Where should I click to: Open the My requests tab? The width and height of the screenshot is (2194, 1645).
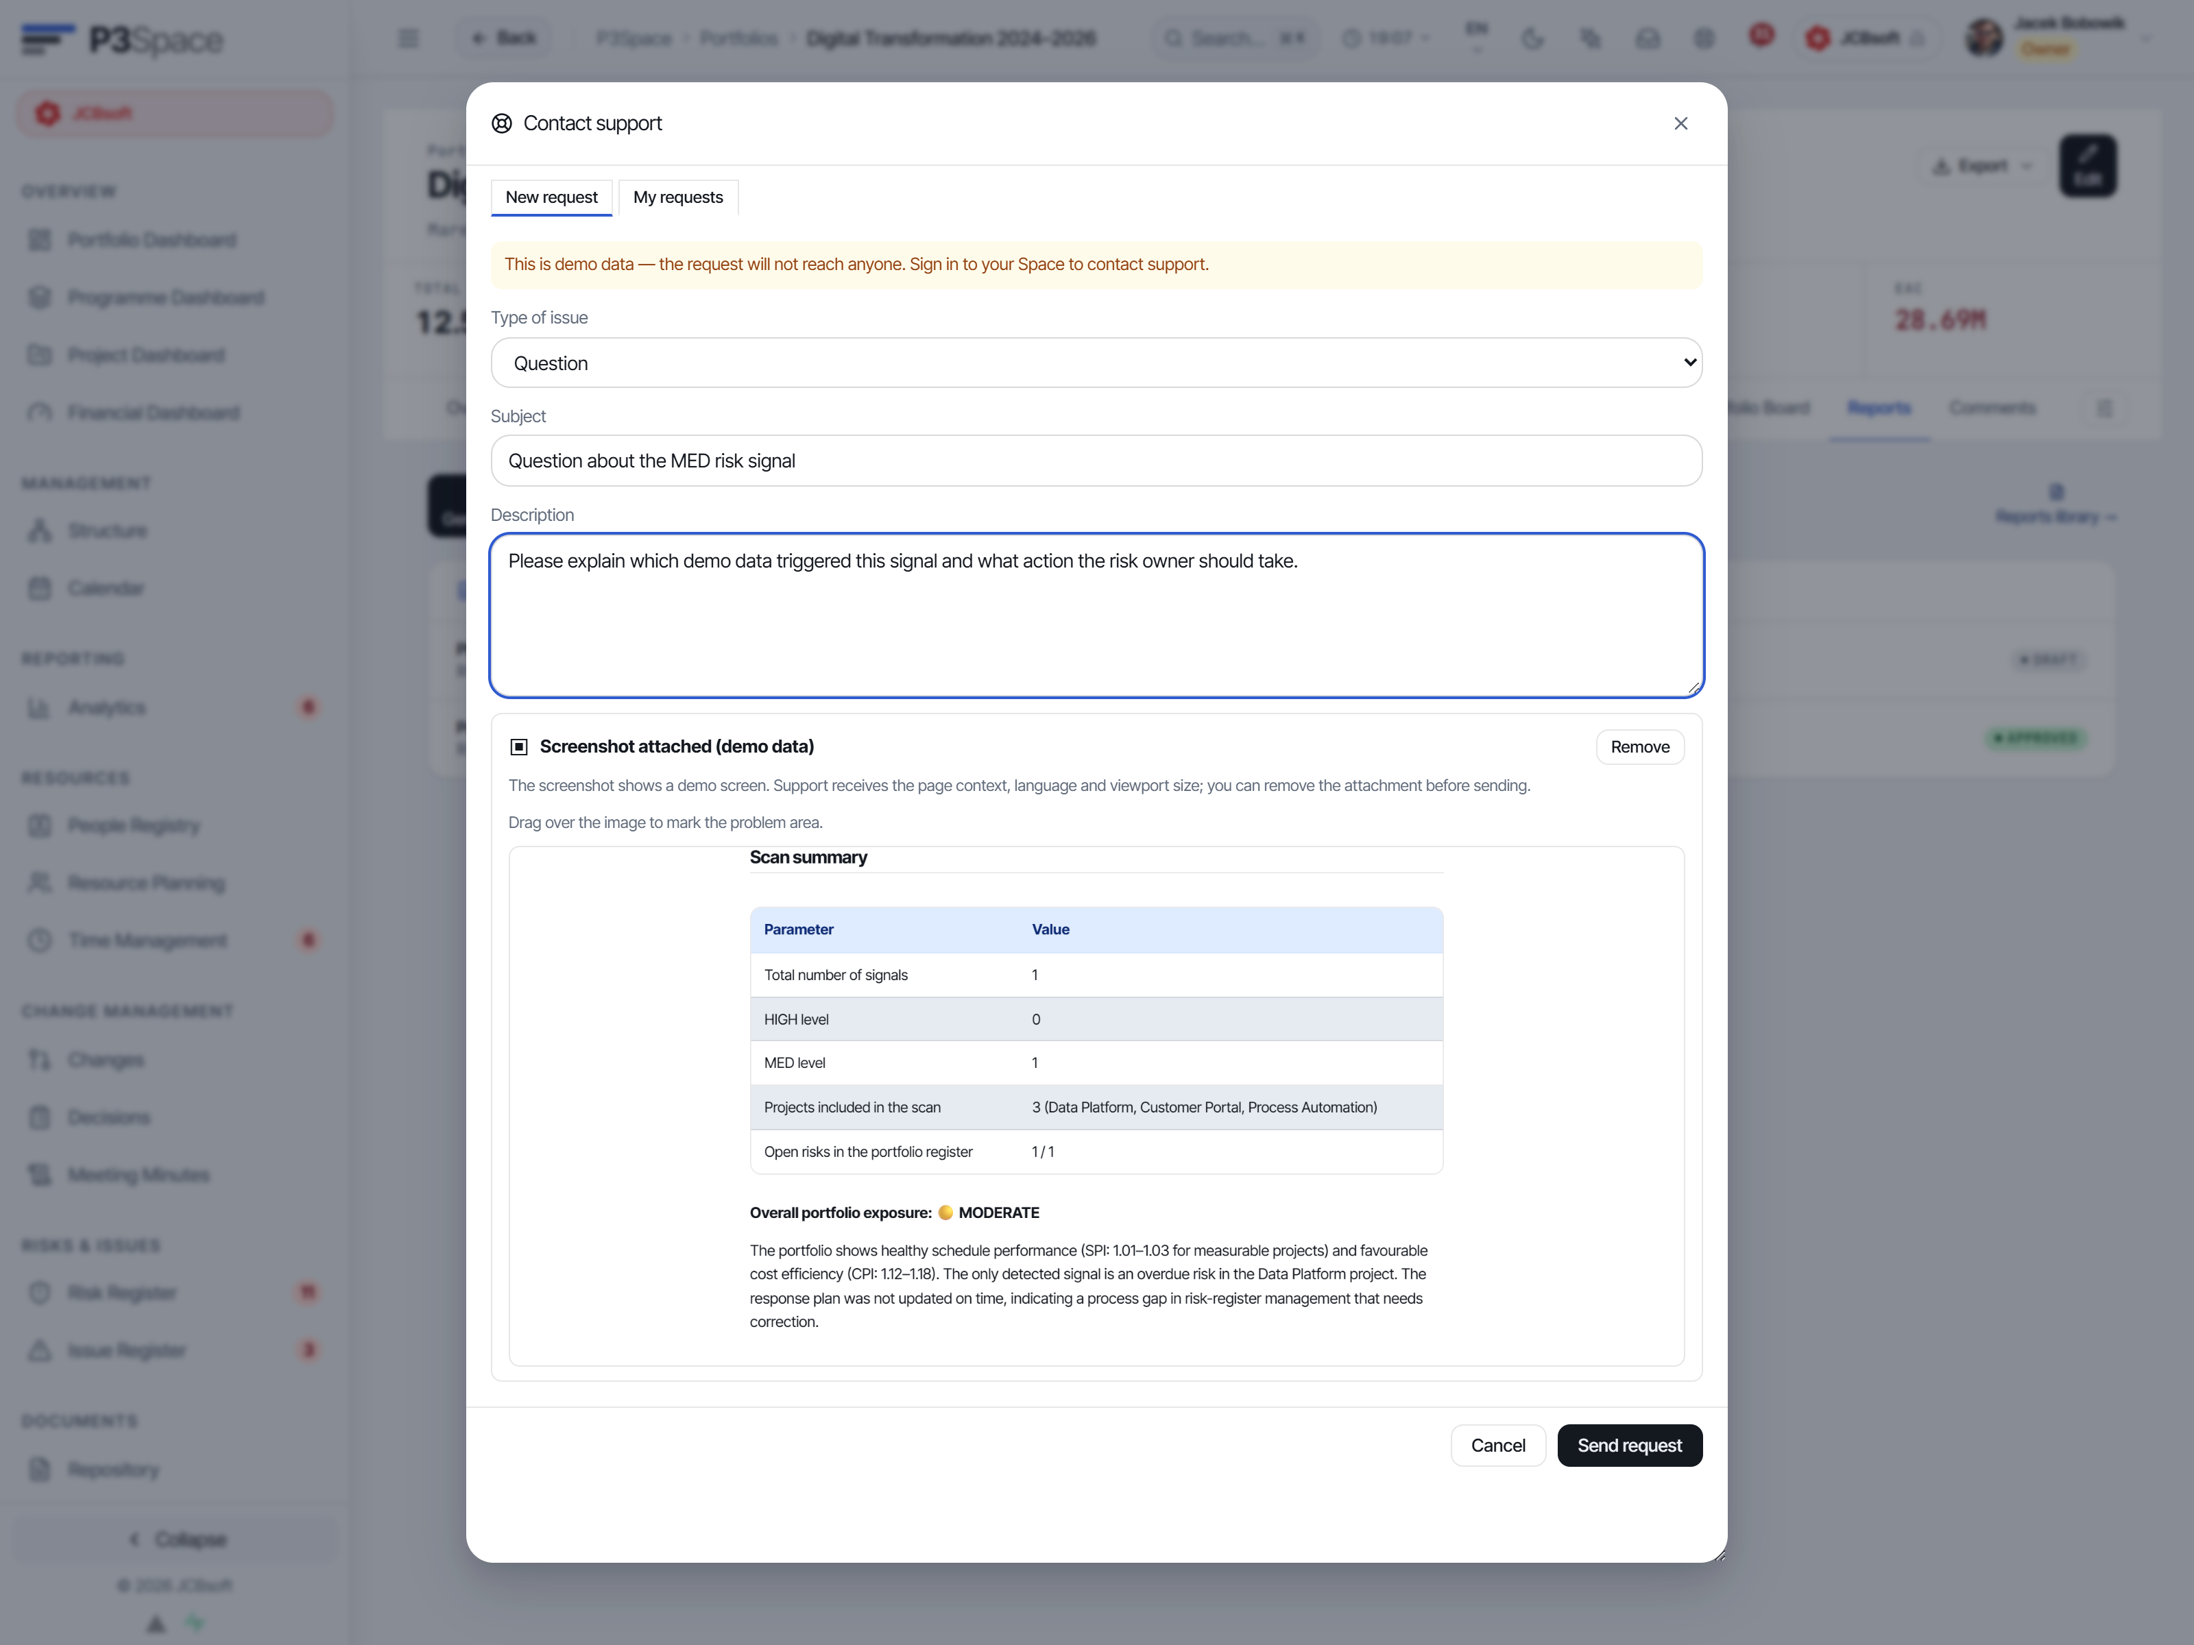pos(679,196)
